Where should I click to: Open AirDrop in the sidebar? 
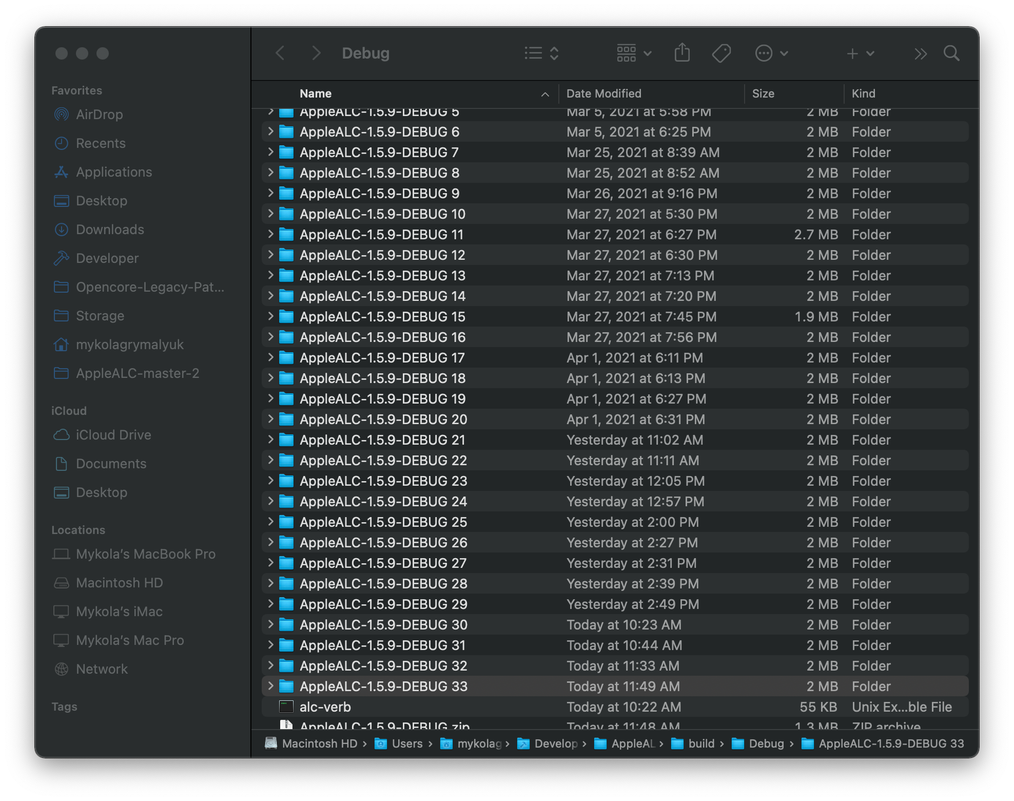99,115
